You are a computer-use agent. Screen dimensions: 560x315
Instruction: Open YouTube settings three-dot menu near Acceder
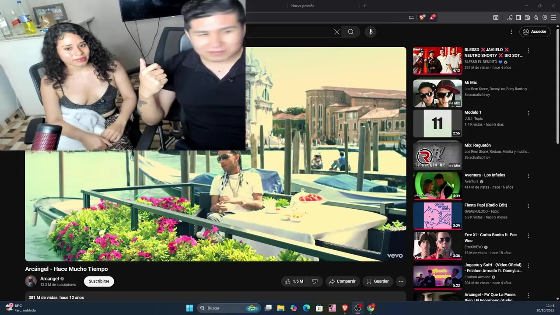pyautogui.click(x=511, y=32)
